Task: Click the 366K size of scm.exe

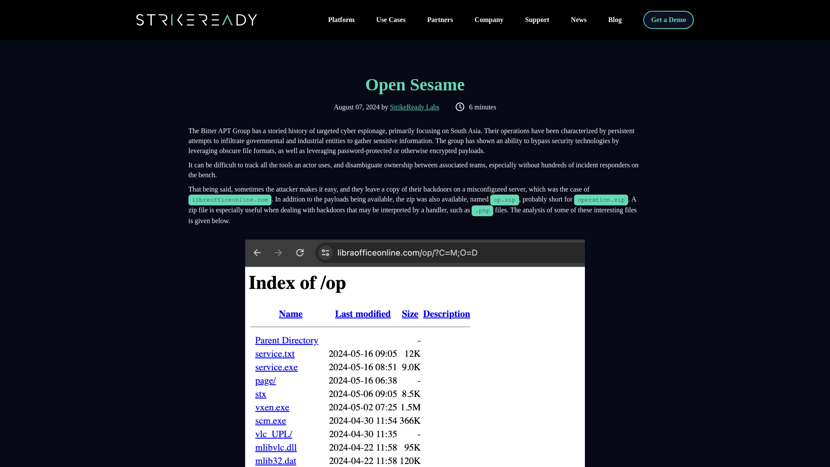Action: pyautogui.click(x=410, y=421)
